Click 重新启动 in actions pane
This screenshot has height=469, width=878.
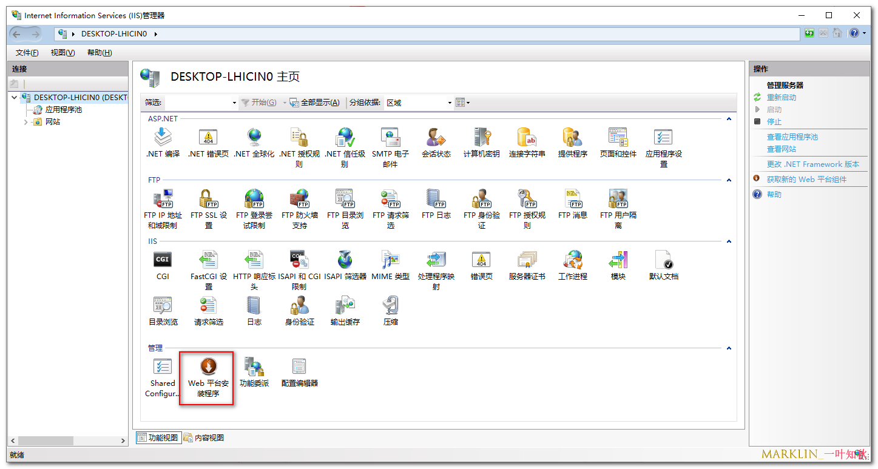[x=782, y=98]
